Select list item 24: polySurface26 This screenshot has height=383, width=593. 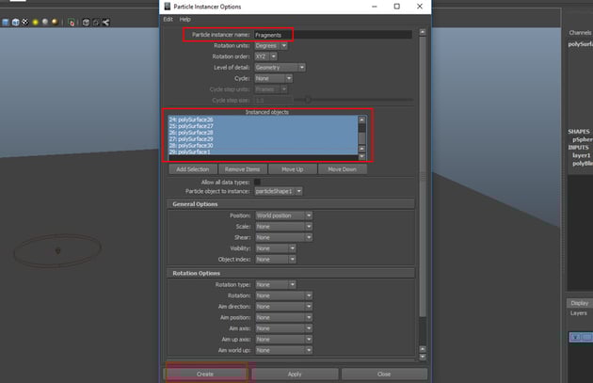263,120
